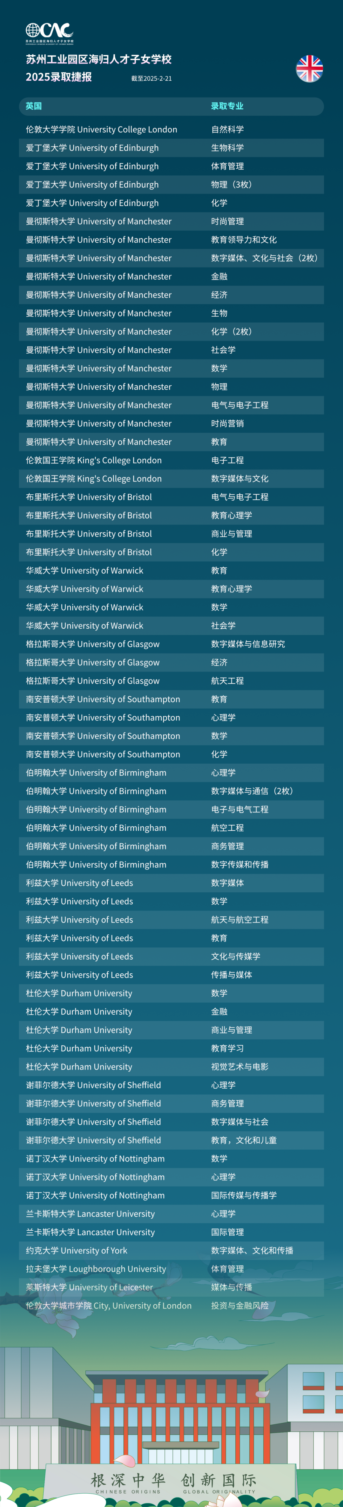Click 电气与电子工程 in the Manchester row
343x1507 pixels.
(x=239, y=405)
